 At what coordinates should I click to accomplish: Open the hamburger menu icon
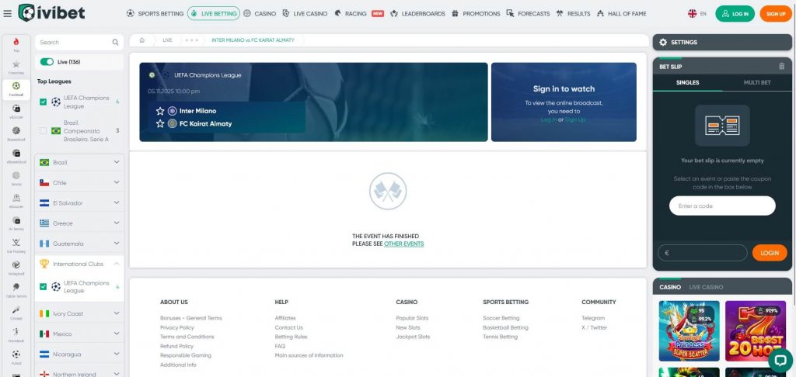[8, 13]
